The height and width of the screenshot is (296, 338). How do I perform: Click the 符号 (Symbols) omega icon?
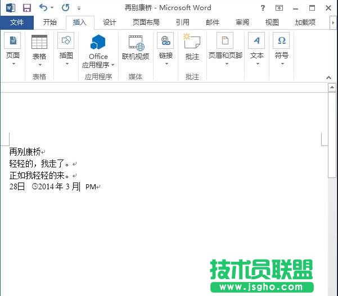[281, 40]
